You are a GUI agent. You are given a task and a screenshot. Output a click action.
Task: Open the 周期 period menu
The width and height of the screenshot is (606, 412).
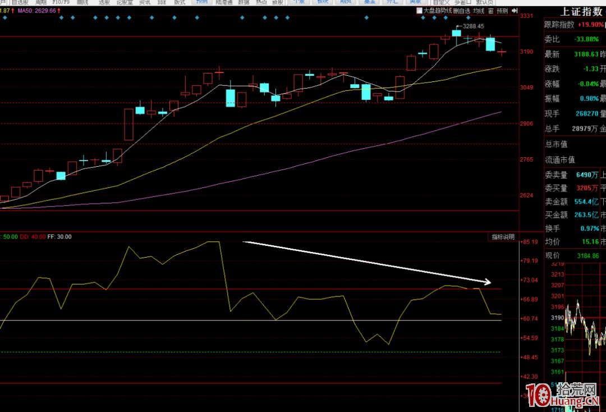click(x=40, y=2)
